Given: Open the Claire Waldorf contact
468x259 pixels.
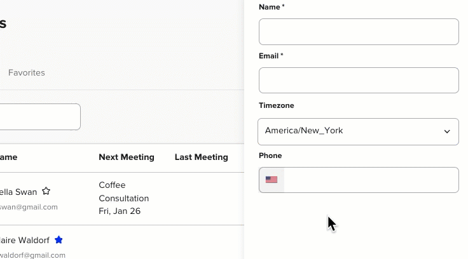Looking at the screenshot, I should click(x=24, y=240).
